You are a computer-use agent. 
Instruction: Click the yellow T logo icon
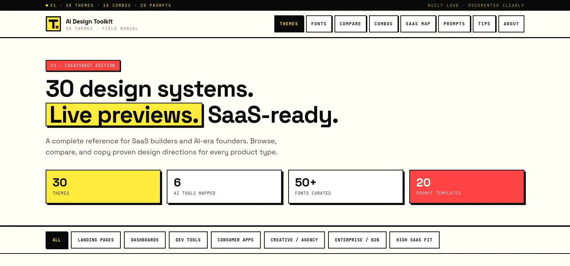pos(53,24)
